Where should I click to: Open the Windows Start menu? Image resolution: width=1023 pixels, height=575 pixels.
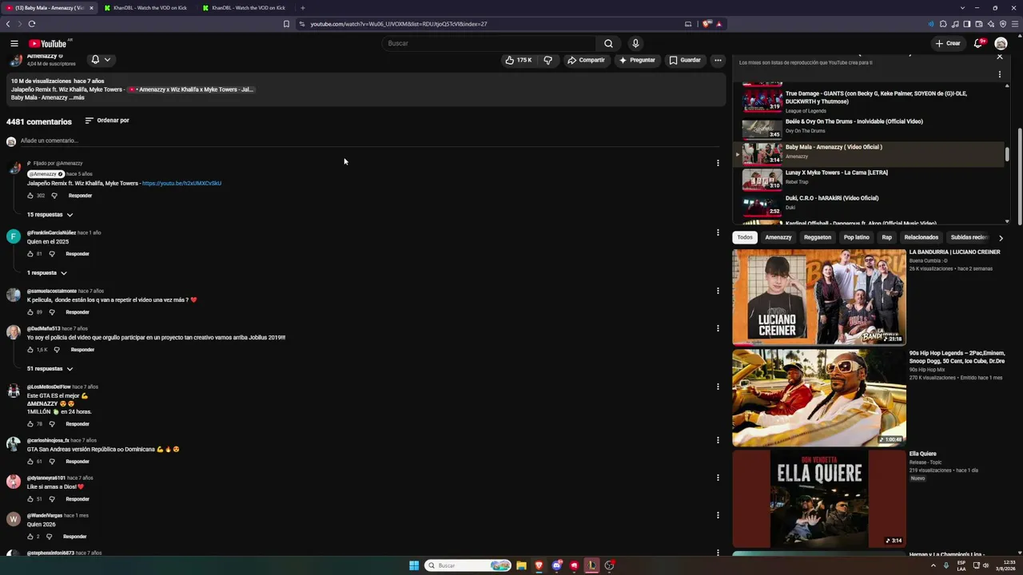414,565
